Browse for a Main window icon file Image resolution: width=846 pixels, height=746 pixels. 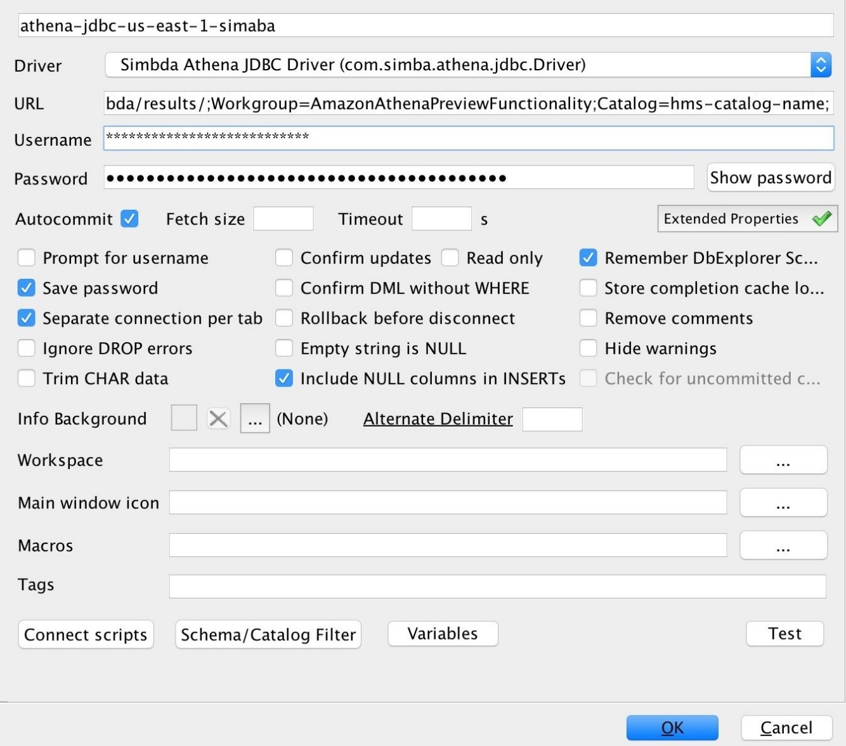tap(784, 502)
